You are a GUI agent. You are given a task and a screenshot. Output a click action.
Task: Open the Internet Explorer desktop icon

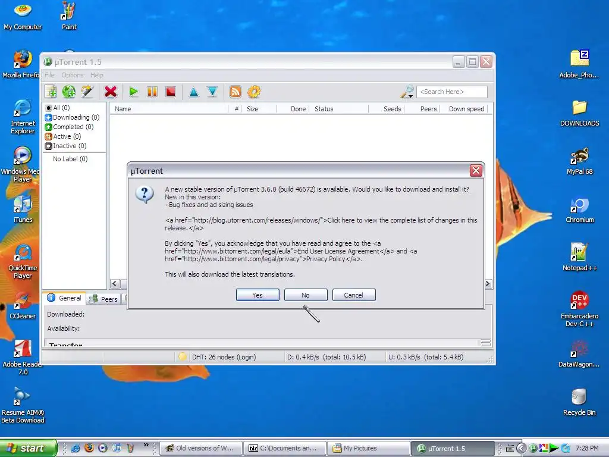[23, 117]
